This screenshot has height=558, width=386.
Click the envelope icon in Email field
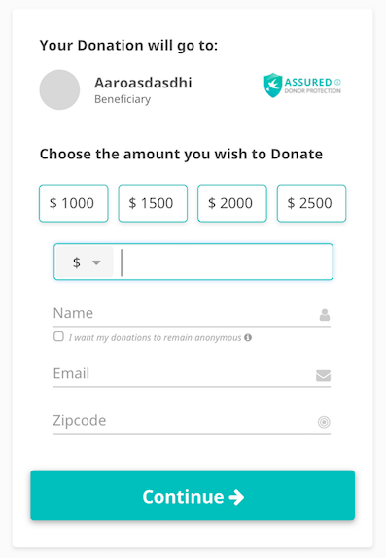tap(324, 375)
